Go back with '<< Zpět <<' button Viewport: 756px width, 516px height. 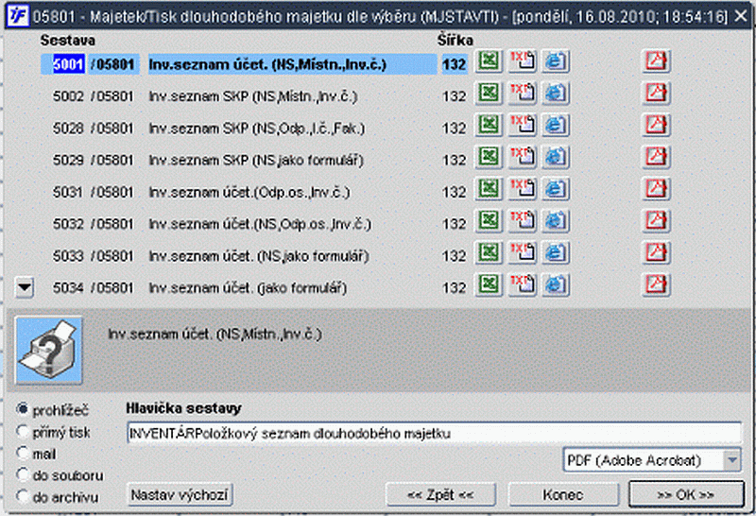coord(440,495)
